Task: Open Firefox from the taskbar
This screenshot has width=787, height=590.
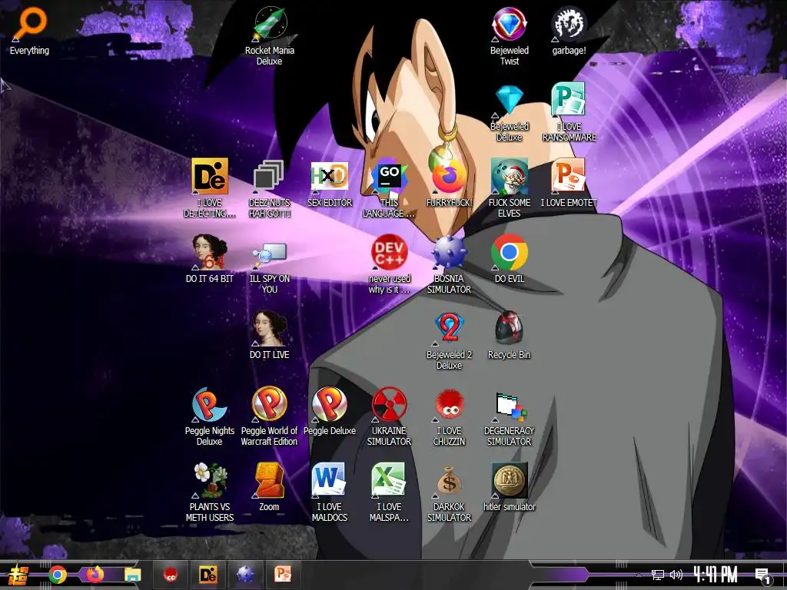Action: 95,575
